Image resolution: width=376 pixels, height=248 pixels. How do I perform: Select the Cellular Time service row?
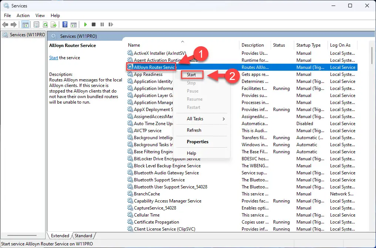(147, 215)
